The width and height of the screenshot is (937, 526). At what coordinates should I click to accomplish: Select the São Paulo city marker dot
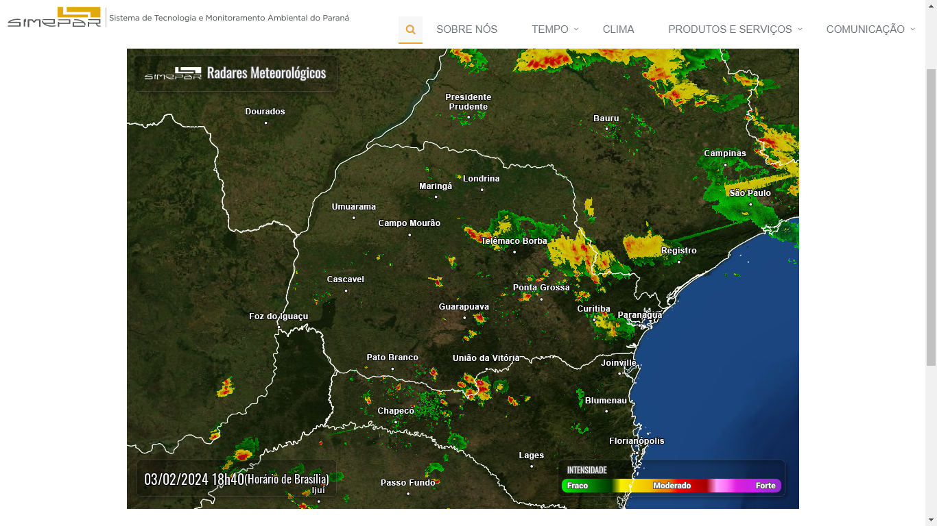pos(750,204)
